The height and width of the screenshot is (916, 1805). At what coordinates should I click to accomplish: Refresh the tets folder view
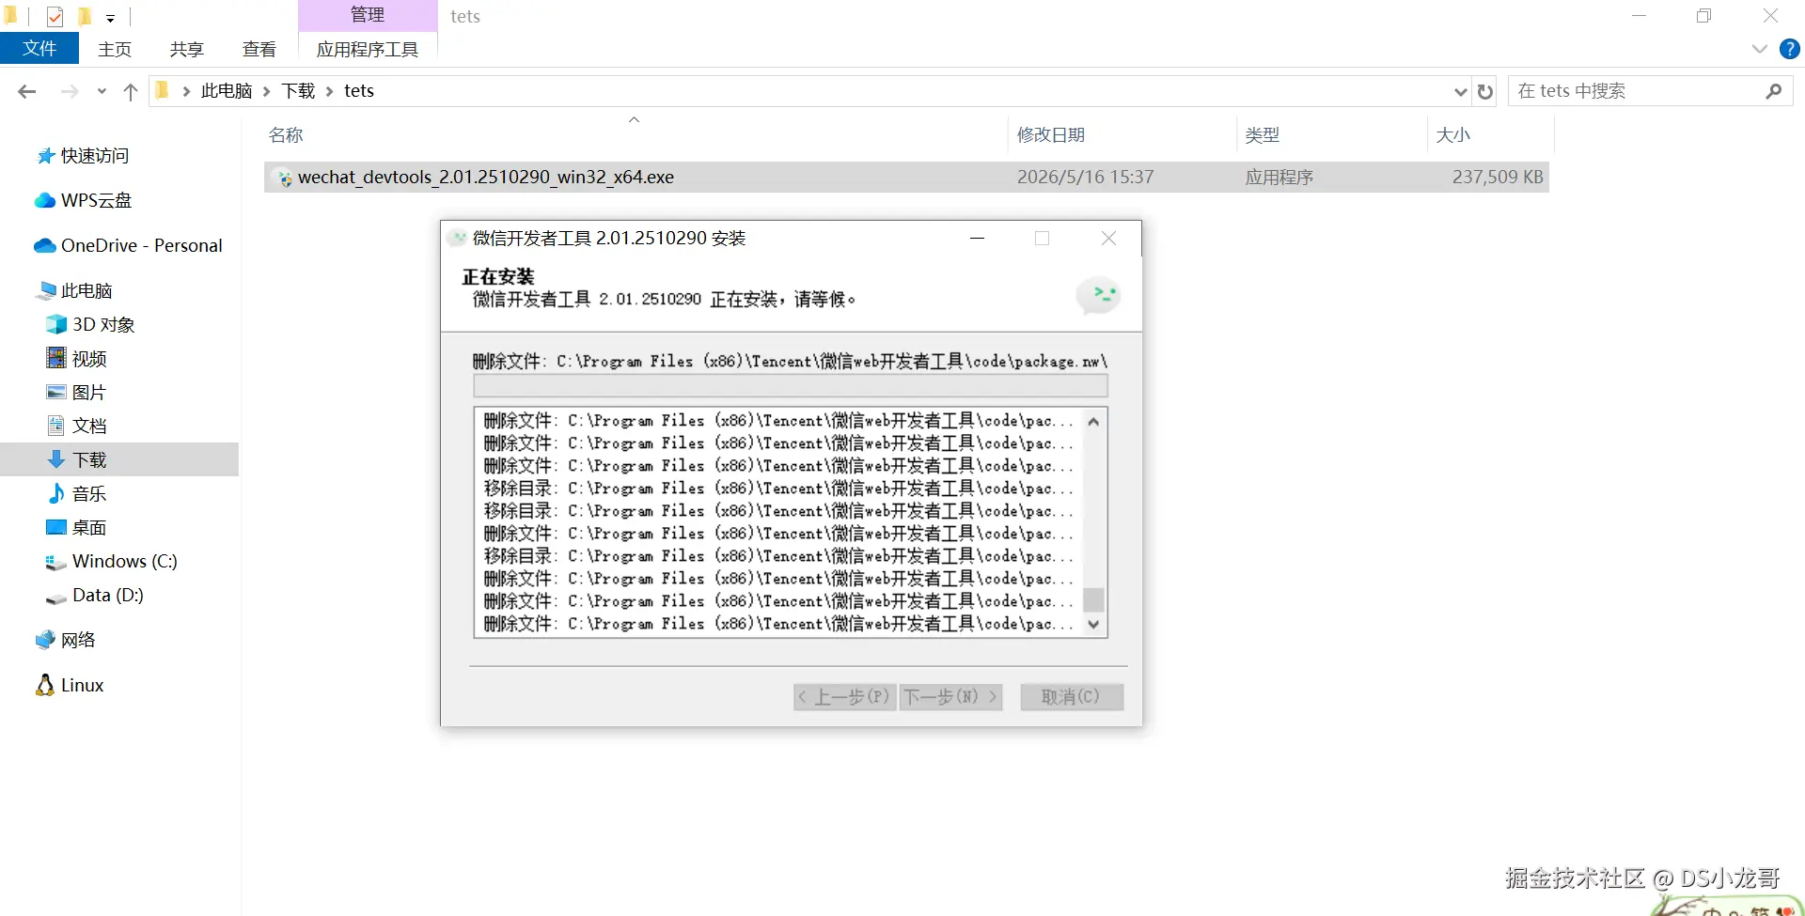point(1485,91)
